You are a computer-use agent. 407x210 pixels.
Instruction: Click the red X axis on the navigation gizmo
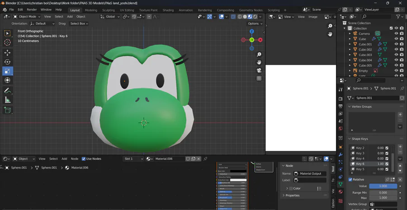[260, 40]
